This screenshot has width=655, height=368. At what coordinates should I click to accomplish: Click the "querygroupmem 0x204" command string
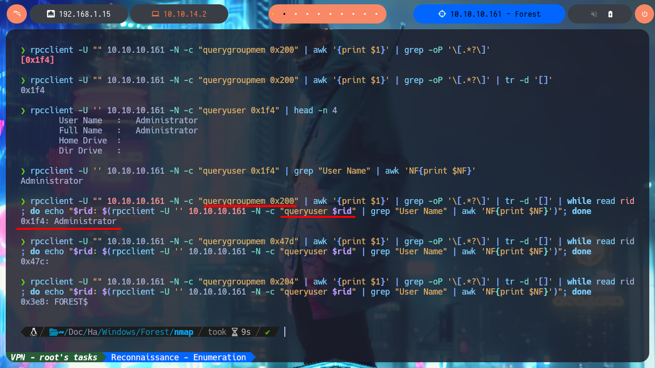(248, 282)
